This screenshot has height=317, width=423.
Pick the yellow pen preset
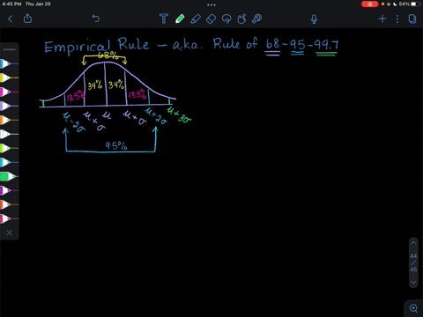[9, 77]
